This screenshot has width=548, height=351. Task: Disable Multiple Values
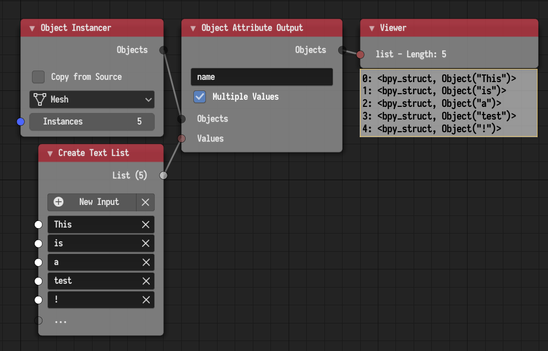(x=199, y=96)
